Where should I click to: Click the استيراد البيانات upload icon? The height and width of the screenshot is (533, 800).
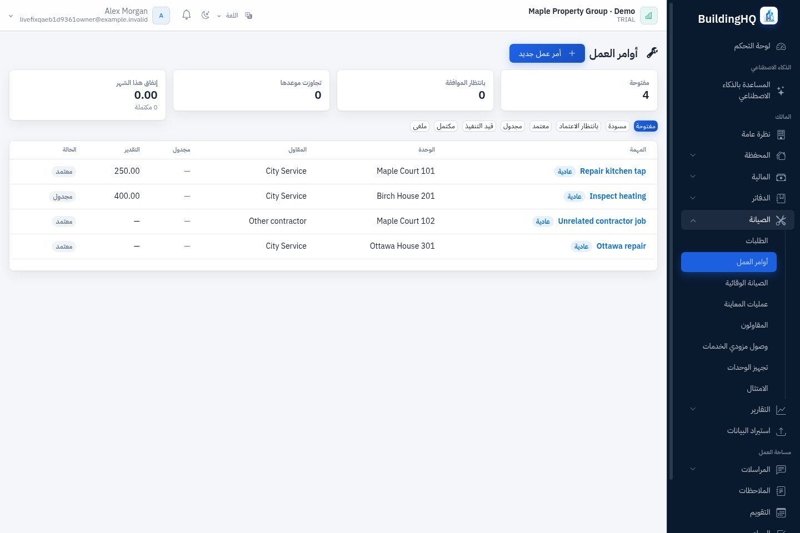781,431
